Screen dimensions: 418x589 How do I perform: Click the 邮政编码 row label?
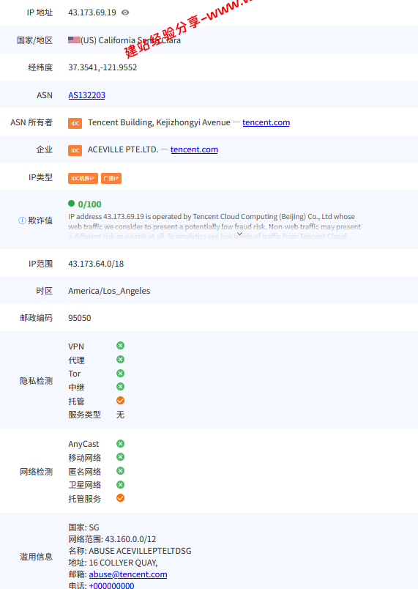36,318
